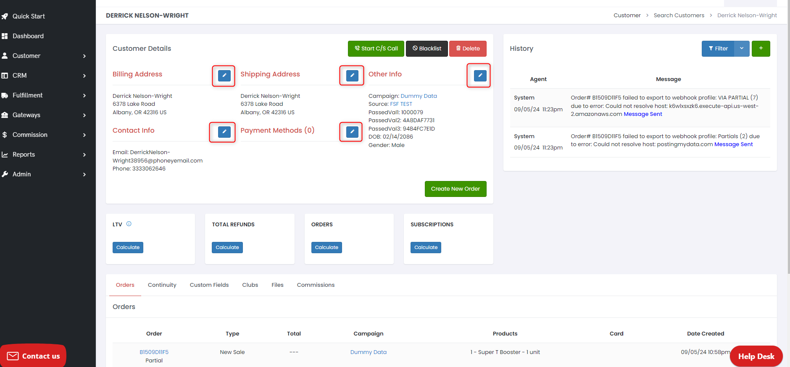
Task: Open the Other Info edit pencil
Action: pyautogui.click(x=480, y=76)
